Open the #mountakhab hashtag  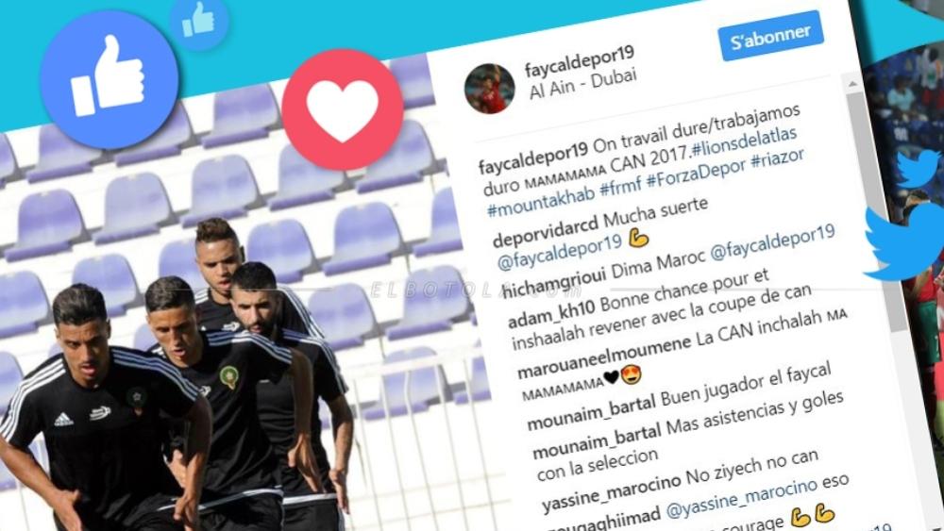[541, 200]
